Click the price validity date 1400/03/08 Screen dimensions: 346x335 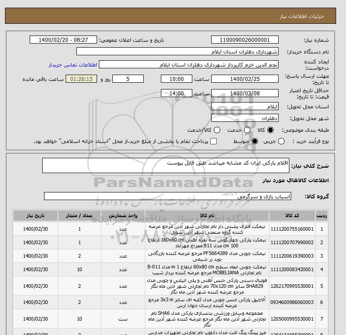point(245,93)
